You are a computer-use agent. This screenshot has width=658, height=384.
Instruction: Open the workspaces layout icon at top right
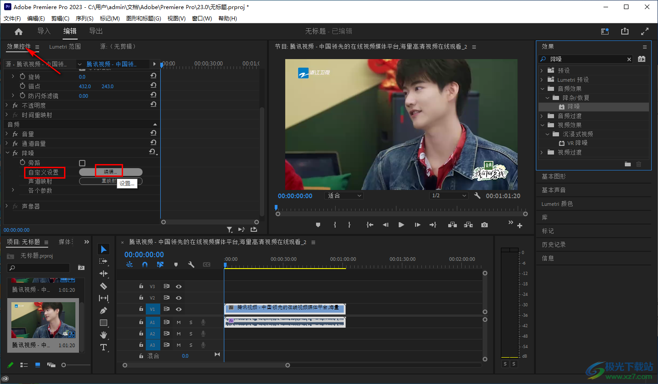(x=605, y=31)
